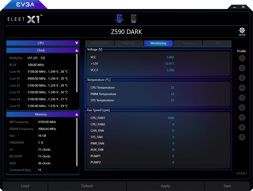Click the ELEET X1 logo
253x191 pixels.
[25, 19]
